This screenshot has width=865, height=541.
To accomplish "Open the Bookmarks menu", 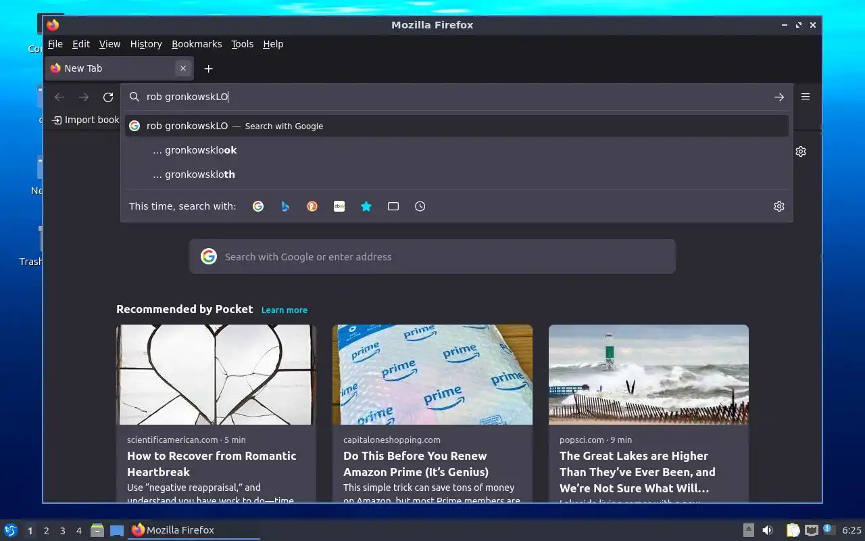I will click(197, 44).
